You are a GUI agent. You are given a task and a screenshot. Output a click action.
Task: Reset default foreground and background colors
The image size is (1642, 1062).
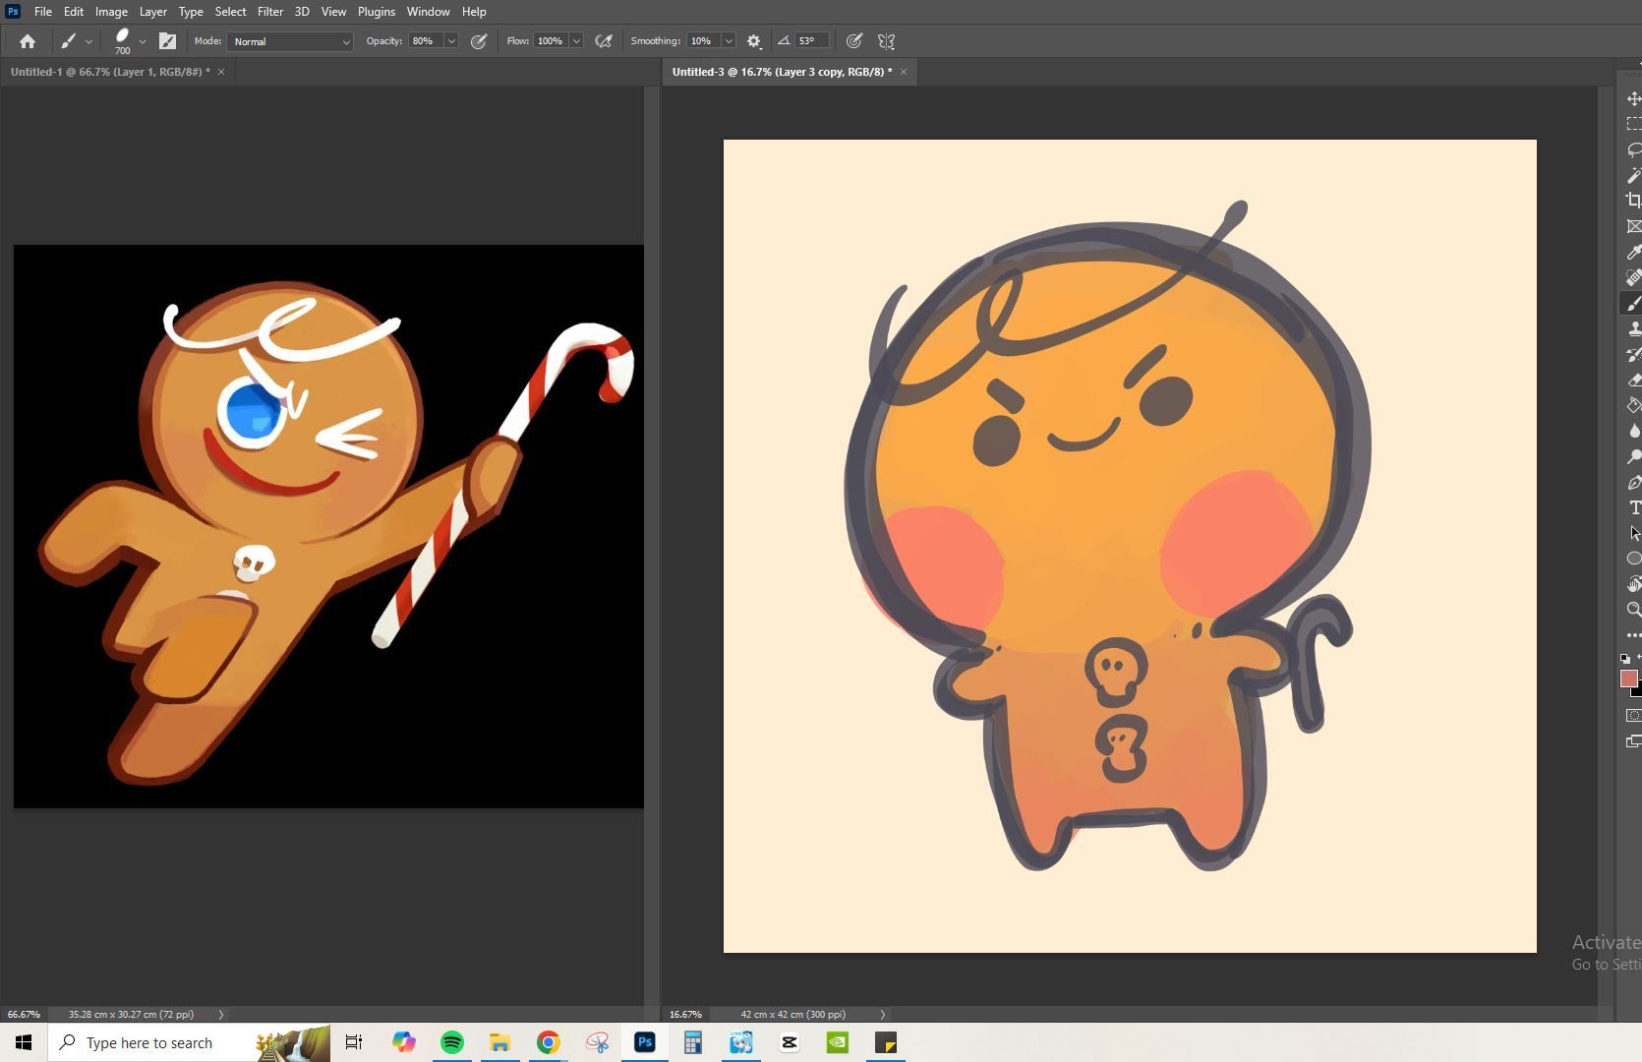pyautogui.click(x=1624, y=659)
